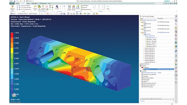Screen dimensions: 187x105
Task: Click the Edit Post View icon
Action: [35, 6]
